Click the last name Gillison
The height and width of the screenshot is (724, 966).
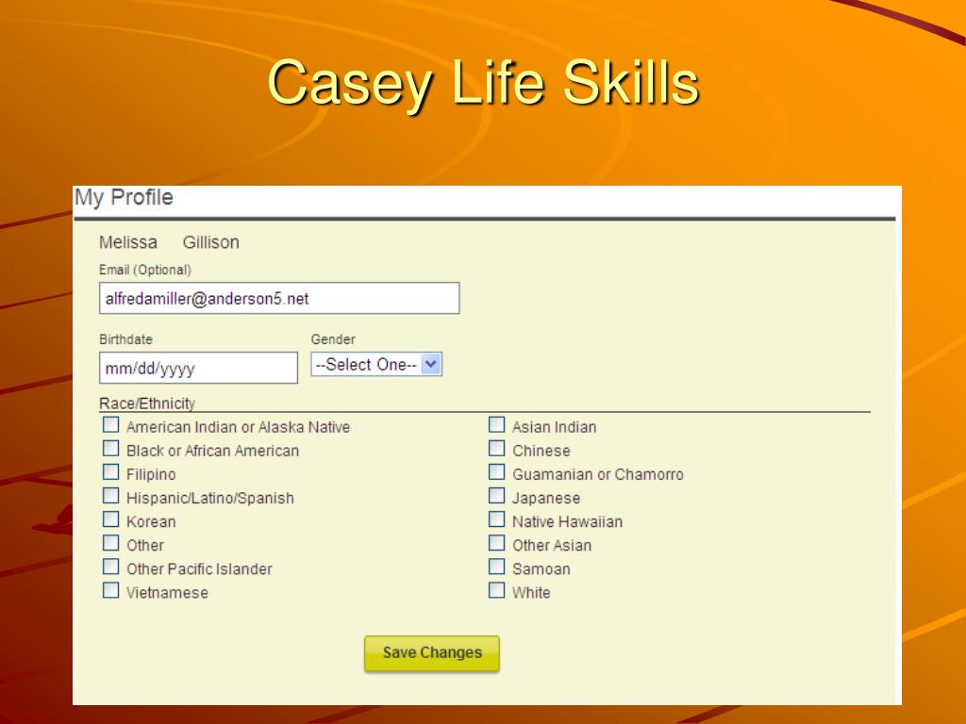pyautogui.click(x=210, y=242)
